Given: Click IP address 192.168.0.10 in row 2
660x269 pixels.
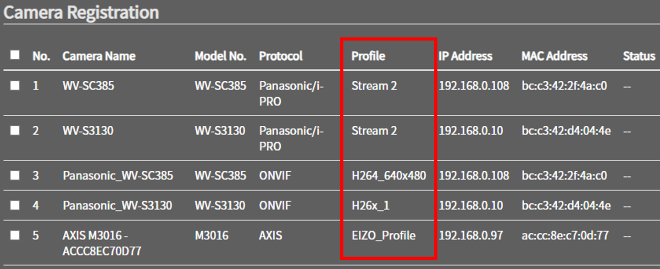Looking at the screenshot, I should coord(471,130).
